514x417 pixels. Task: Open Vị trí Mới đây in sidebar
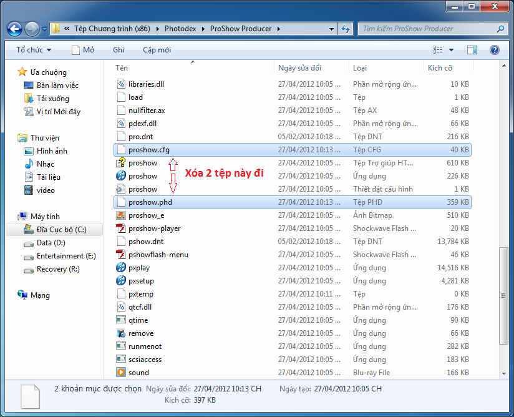[52, 112]
